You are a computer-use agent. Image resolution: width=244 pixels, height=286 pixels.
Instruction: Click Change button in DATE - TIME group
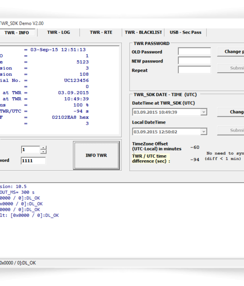click(x=231, y=112)
